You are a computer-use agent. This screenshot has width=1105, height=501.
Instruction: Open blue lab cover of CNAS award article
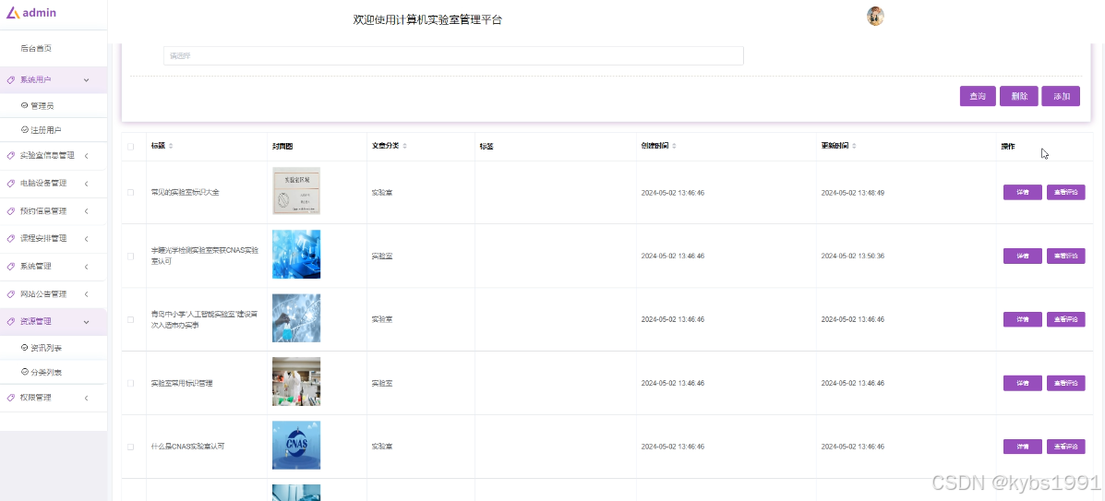pyautogui.click(x=296, y=255)
